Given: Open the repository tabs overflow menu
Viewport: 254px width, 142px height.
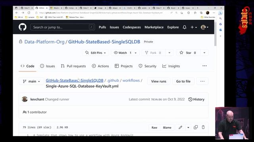Looking at the screenshot, I should click(x=204, y=66).
